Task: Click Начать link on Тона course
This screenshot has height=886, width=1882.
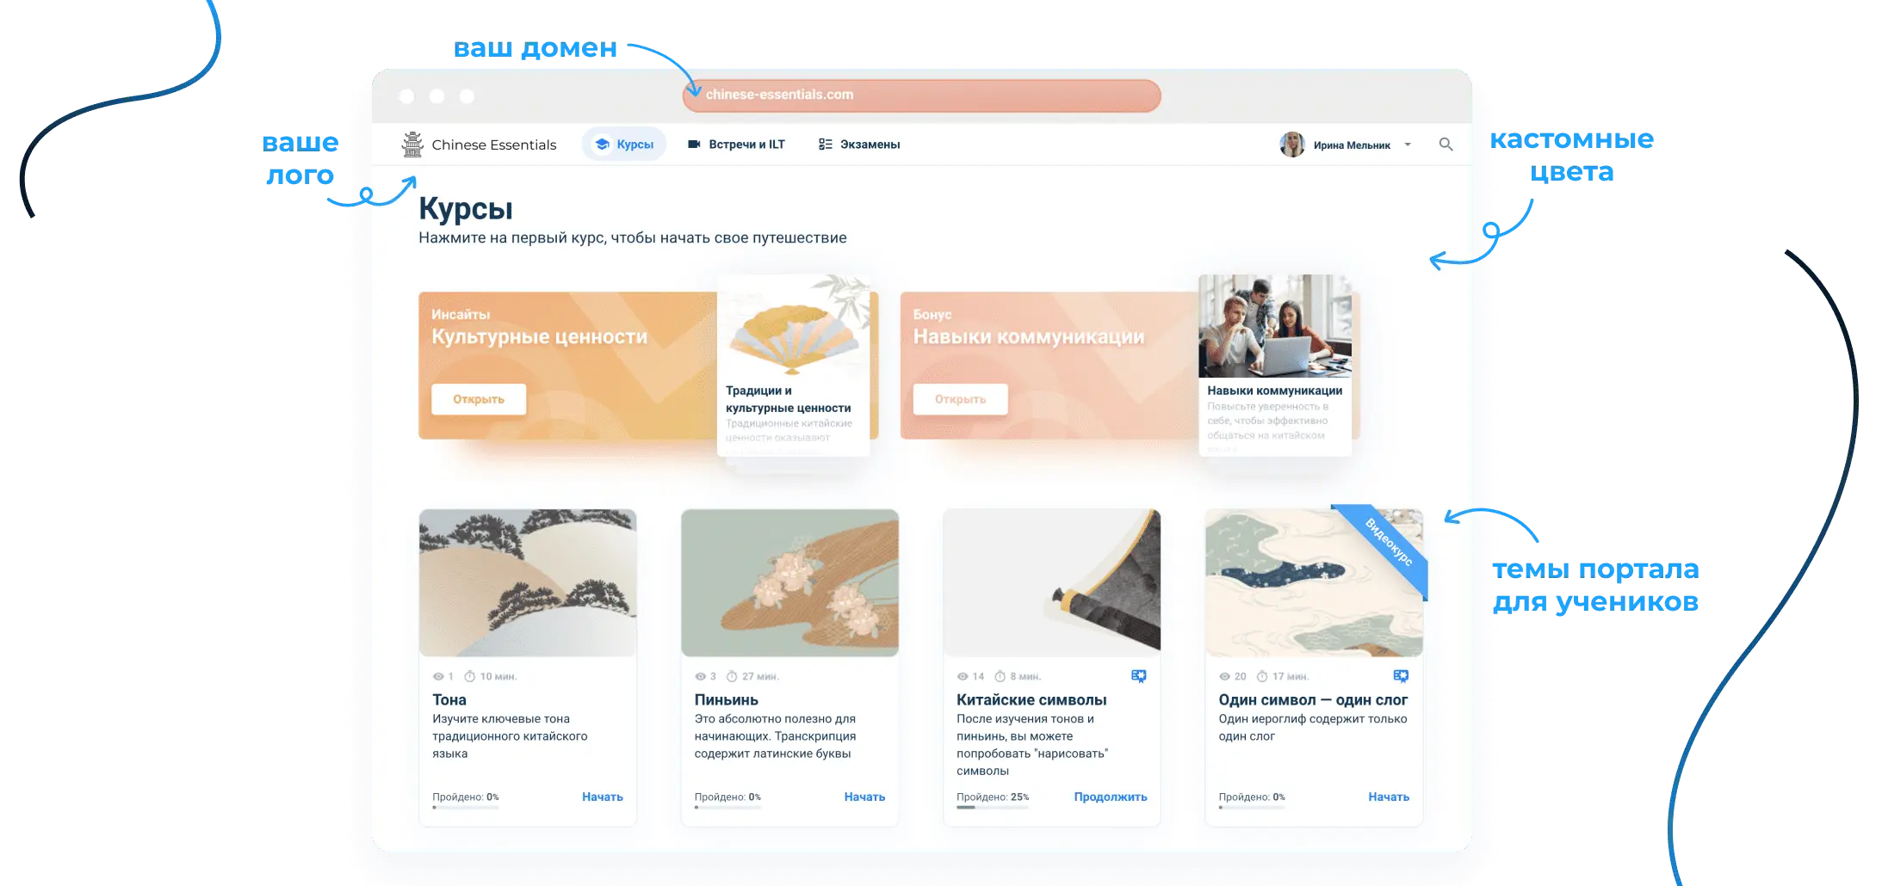Action: (x=602, y=797)
